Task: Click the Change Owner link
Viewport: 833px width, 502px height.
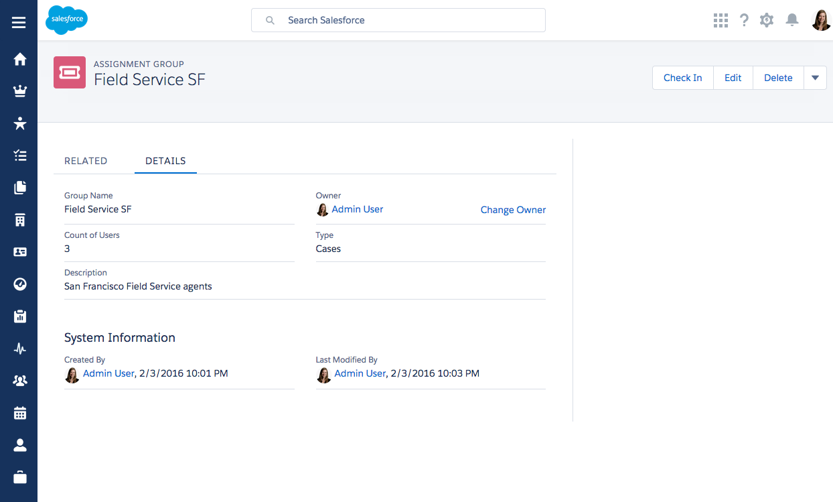Action: (x=513, y=210)
